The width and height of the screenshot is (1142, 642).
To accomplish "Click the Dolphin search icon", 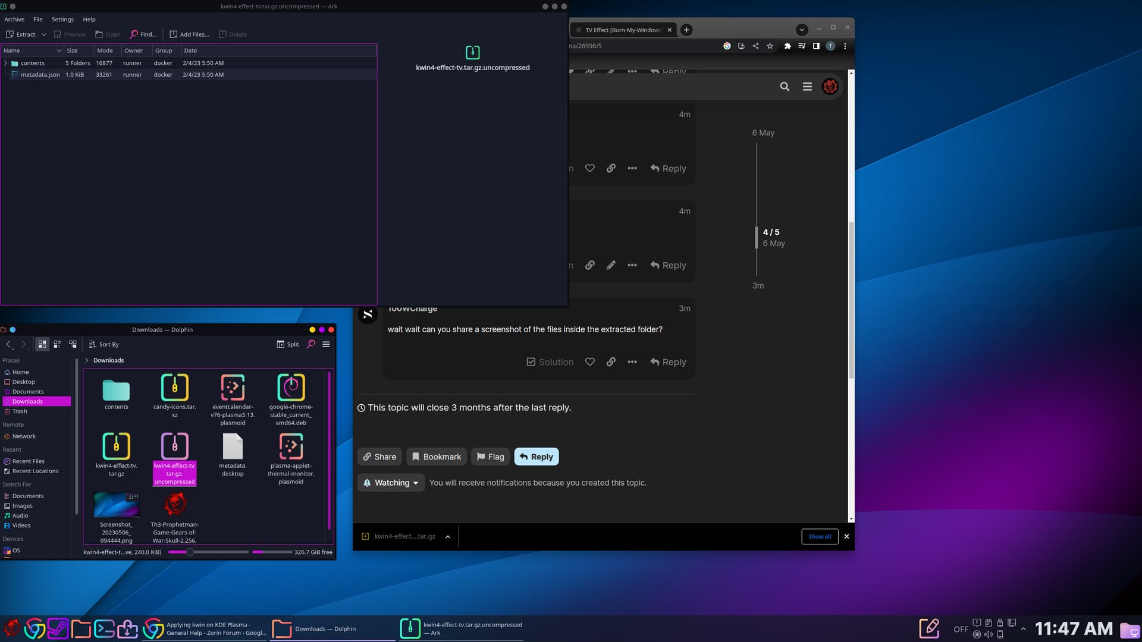I will [x=310, y=344].
